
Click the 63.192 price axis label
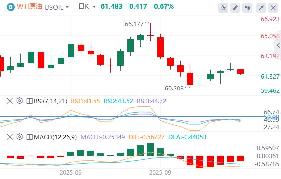(x=270, y=56)
